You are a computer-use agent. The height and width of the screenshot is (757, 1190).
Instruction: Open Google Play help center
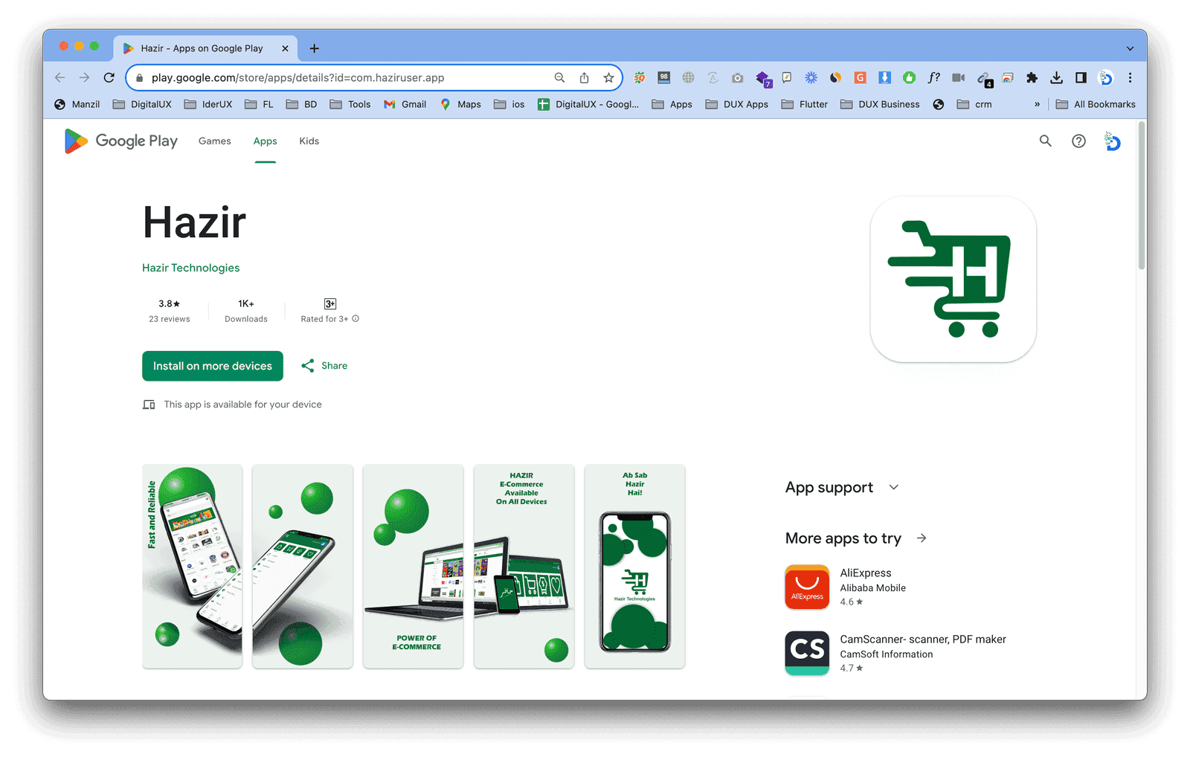coord(1078,141)
